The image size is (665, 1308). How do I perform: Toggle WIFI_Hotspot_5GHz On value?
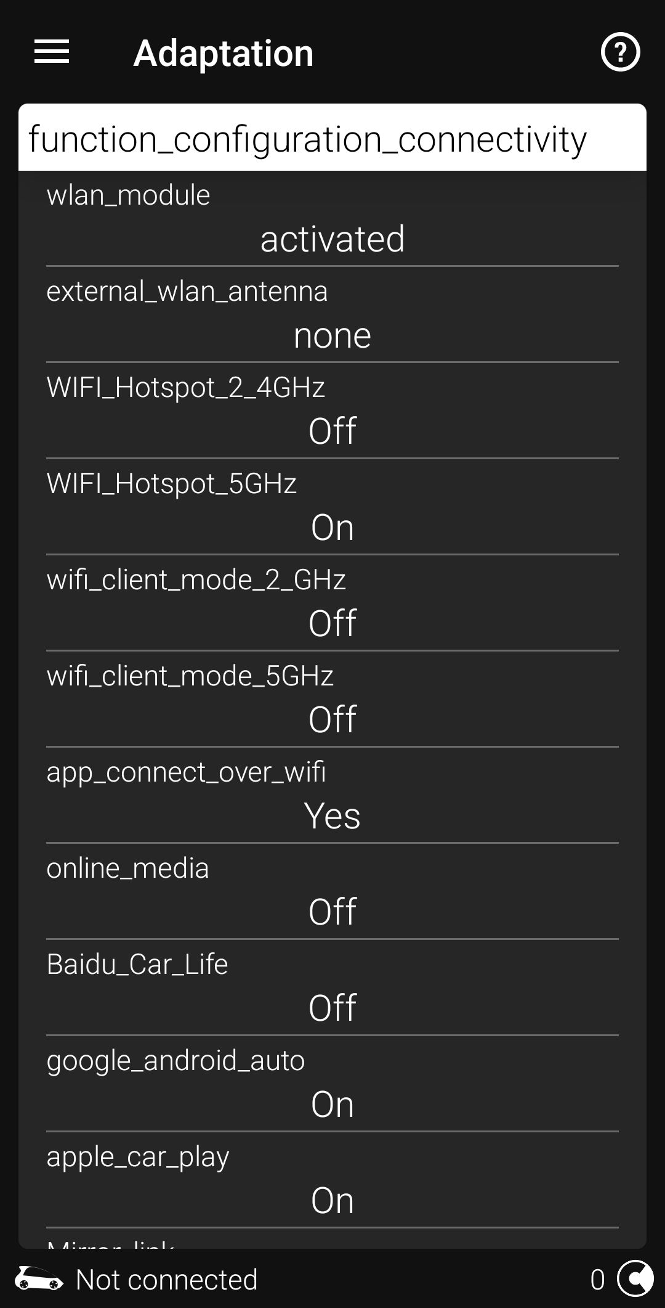pos(332,527)
